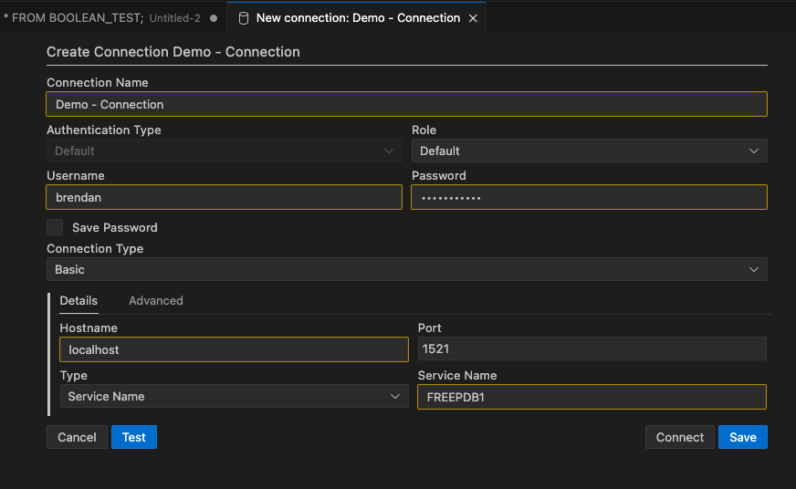Expand the Connection Type dropdown
This screenshot has height=489, width=796.
(x=406, y=269)
